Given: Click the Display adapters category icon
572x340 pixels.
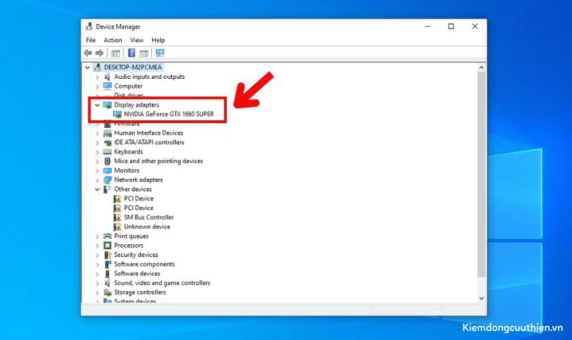Looking at the screenshot, I should (x=108, y=105).
